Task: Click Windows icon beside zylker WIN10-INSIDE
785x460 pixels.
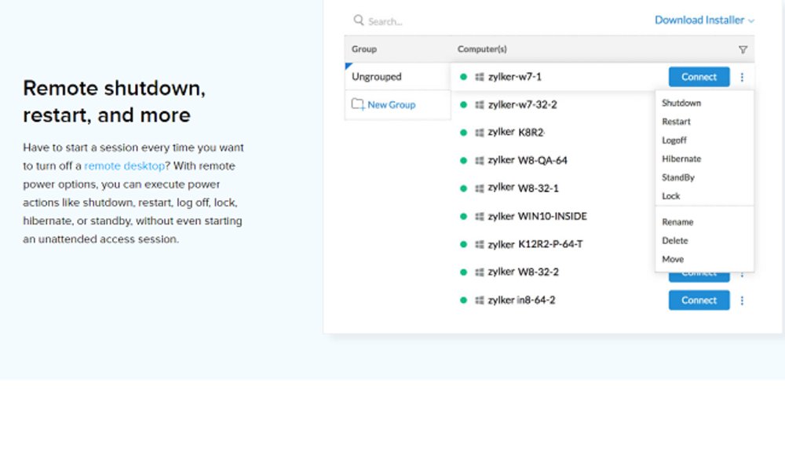Action: pos(479,217)
